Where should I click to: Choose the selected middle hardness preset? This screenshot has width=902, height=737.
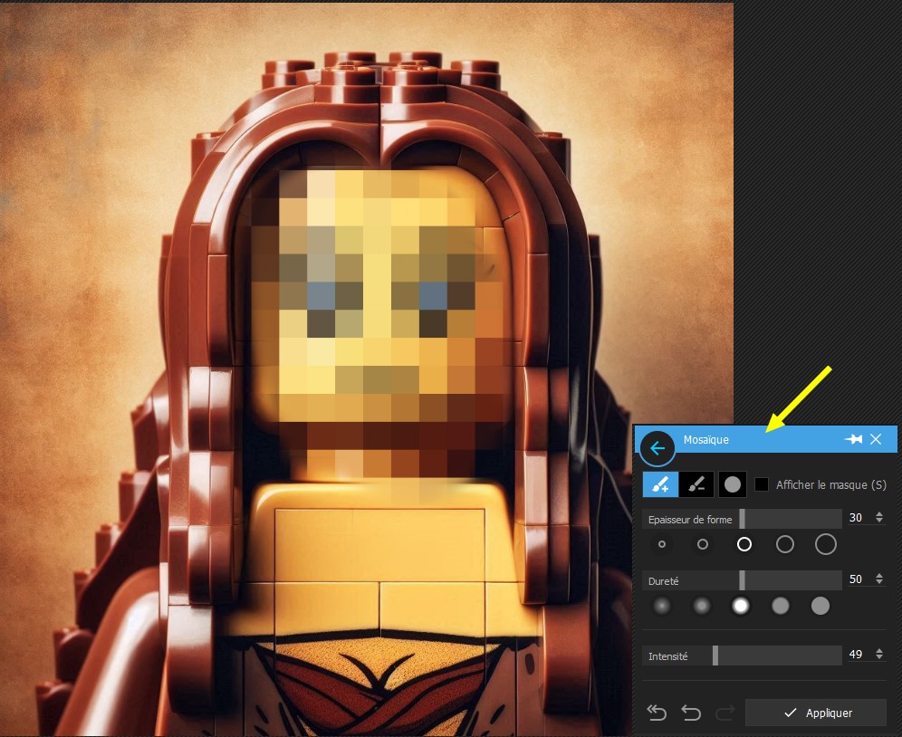741,606
